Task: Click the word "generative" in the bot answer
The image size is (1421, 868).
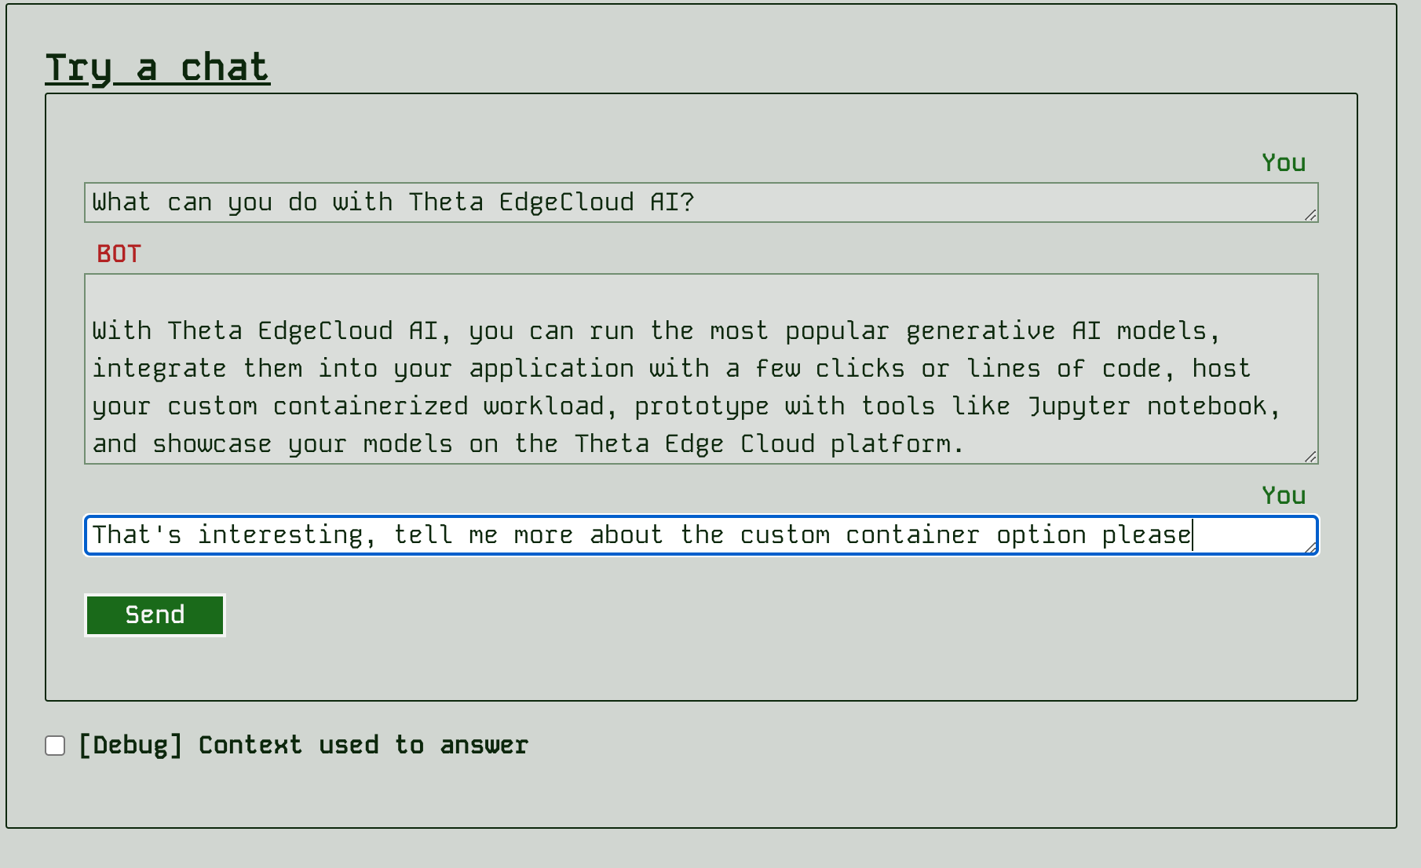Action: coord(981,331)
